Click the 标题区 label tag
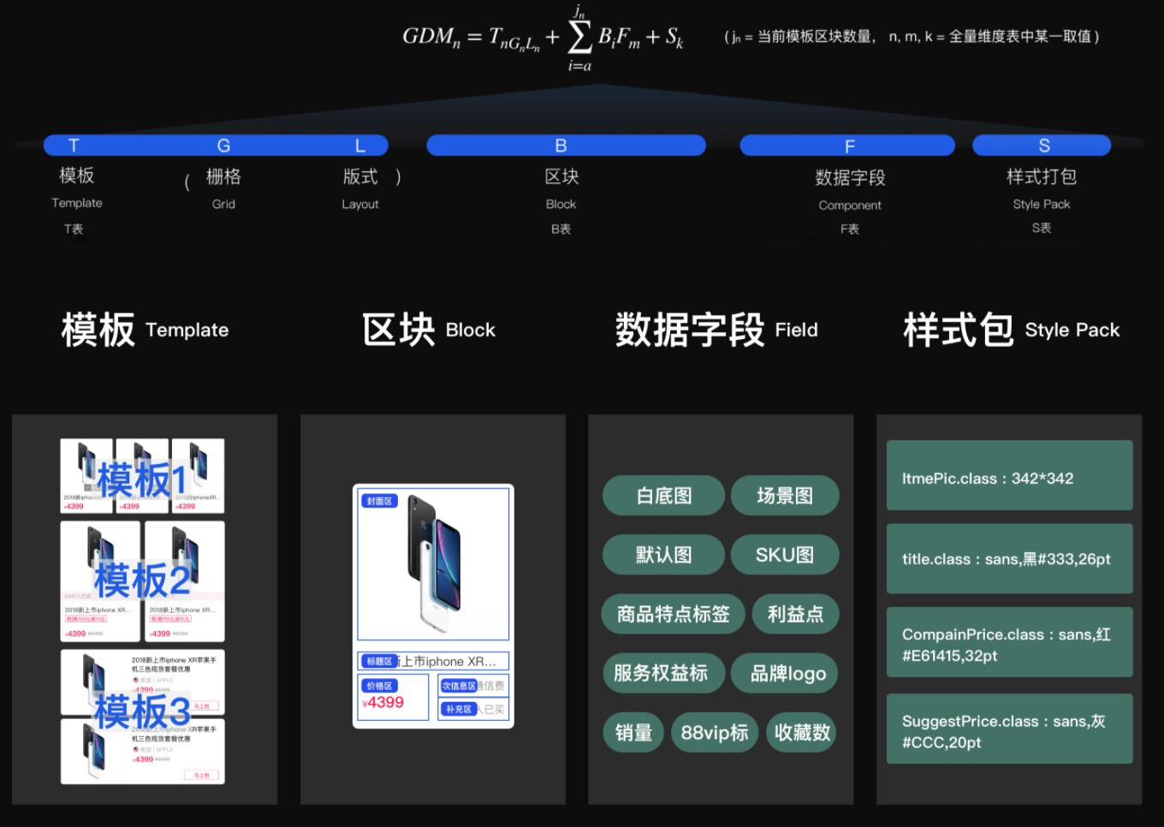Image resolution: width=1164 pixels, height=827 pixels. (x=379, y=661)
